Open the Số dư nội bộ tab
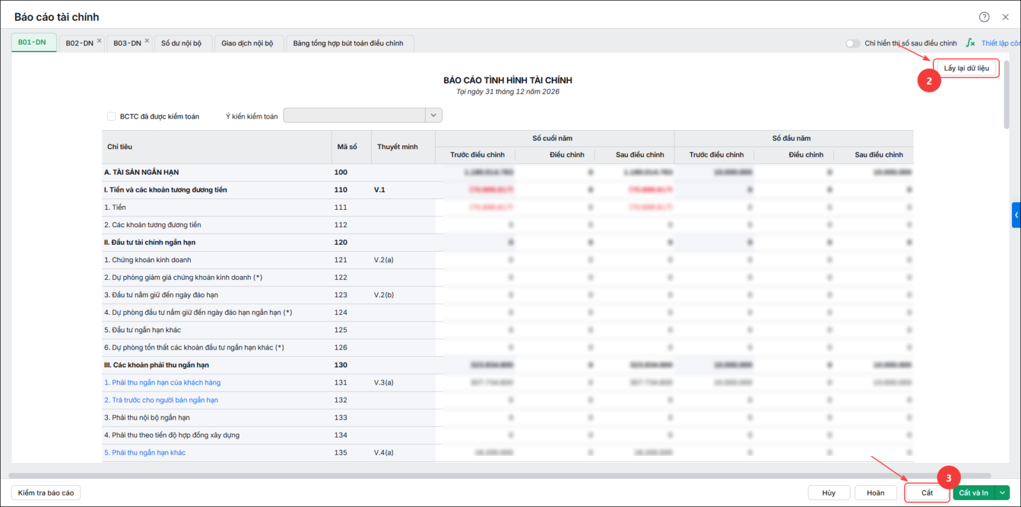The width and height of the screenshot is (1021, 507). point(182,43)
